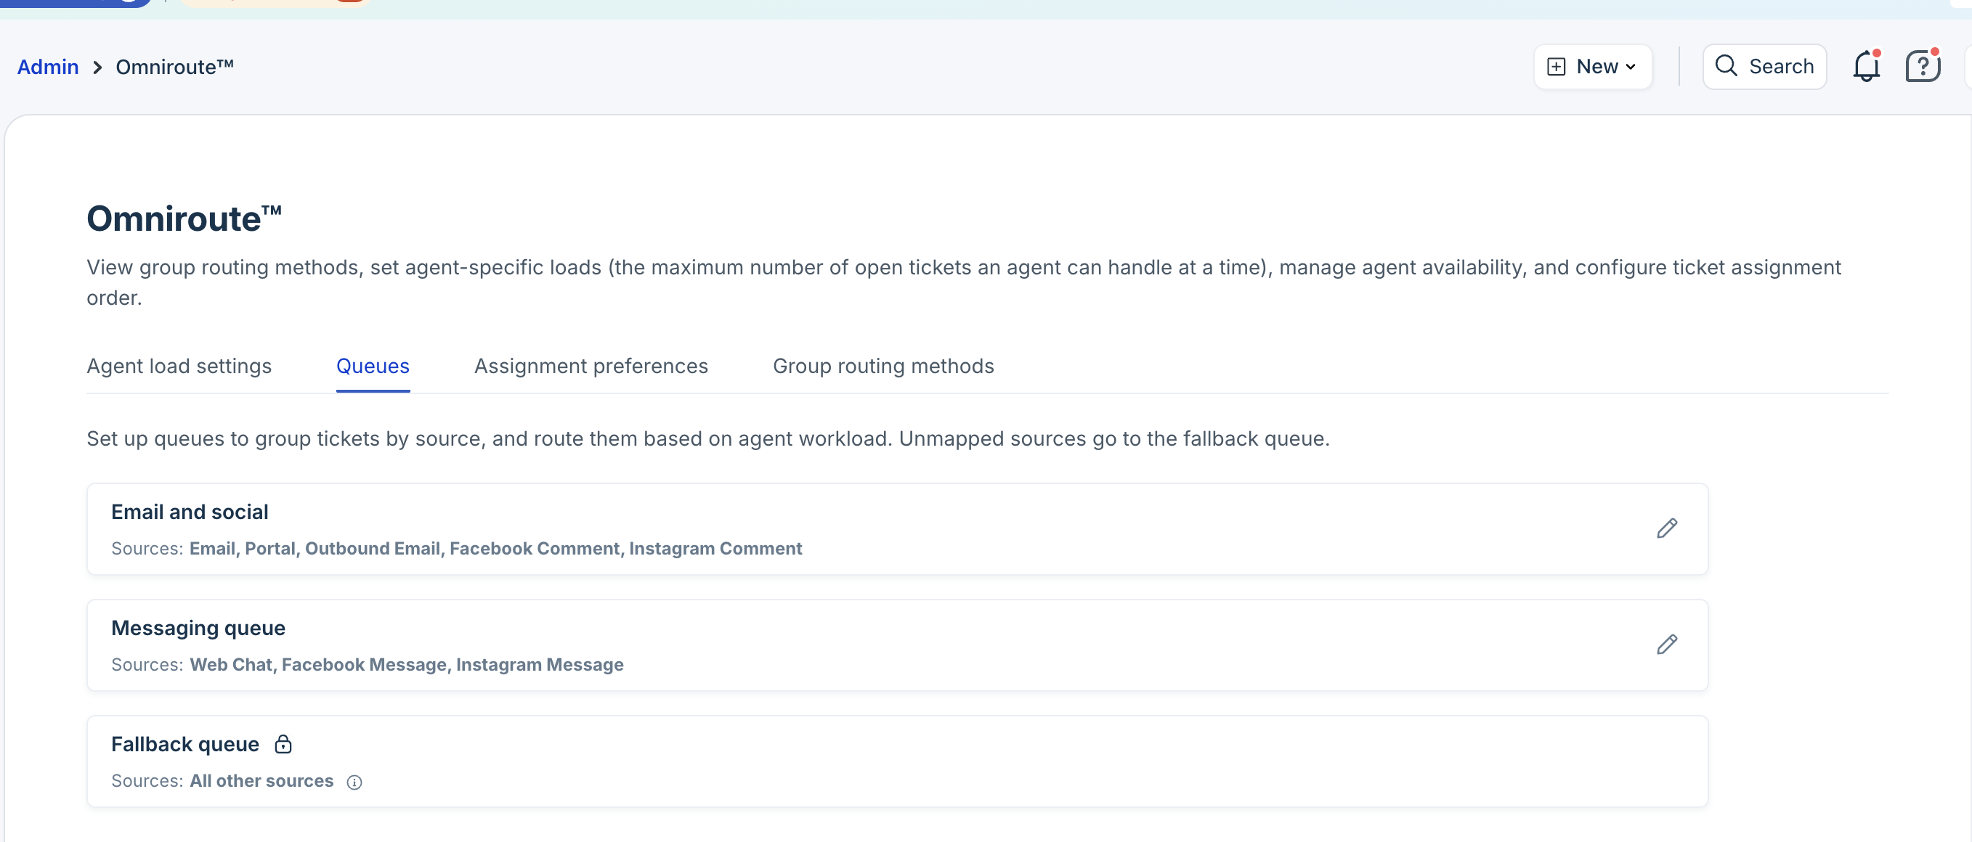Expand the New dropdown menu
Image resolution: width=1972 pixels, height=842 pixels.
point(1631,68)
